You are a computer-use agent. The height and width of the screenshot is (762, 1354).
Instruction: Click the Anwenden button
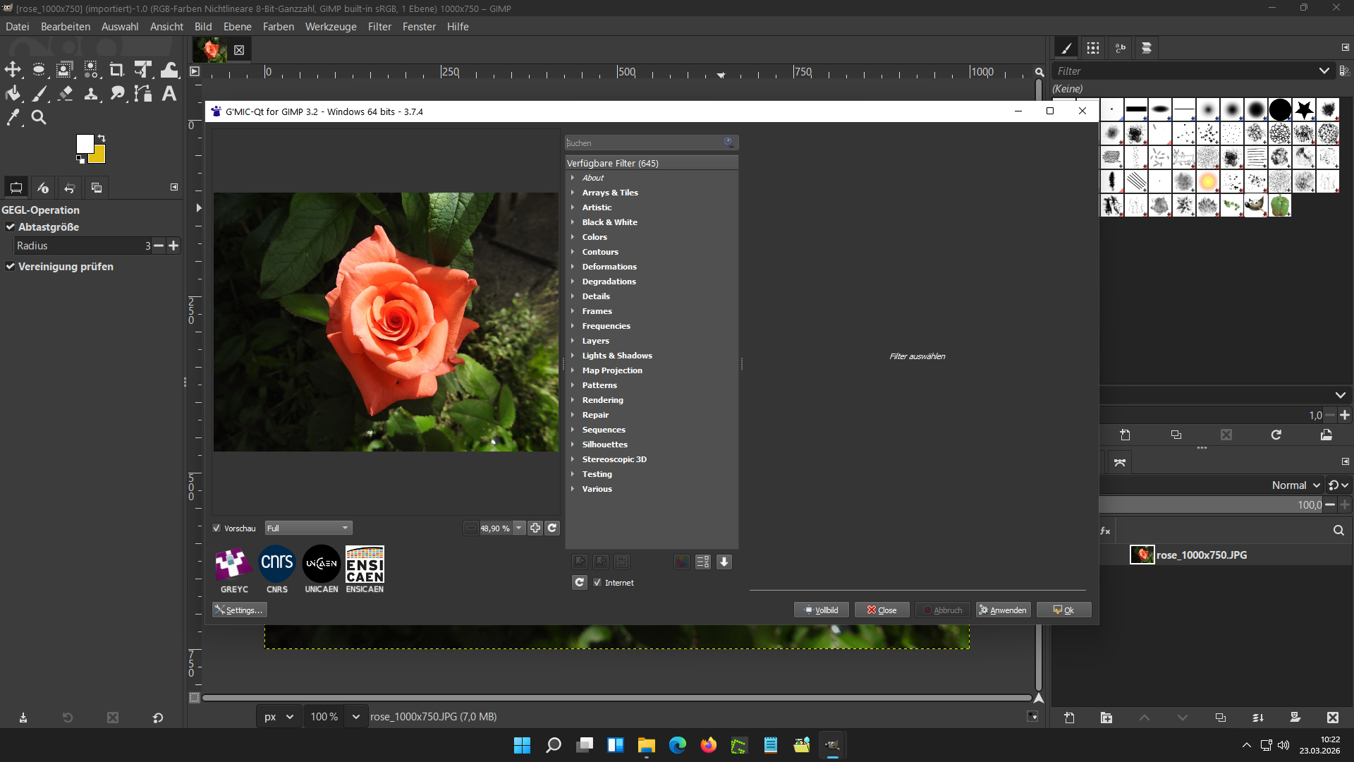(x=1003, y=610)
